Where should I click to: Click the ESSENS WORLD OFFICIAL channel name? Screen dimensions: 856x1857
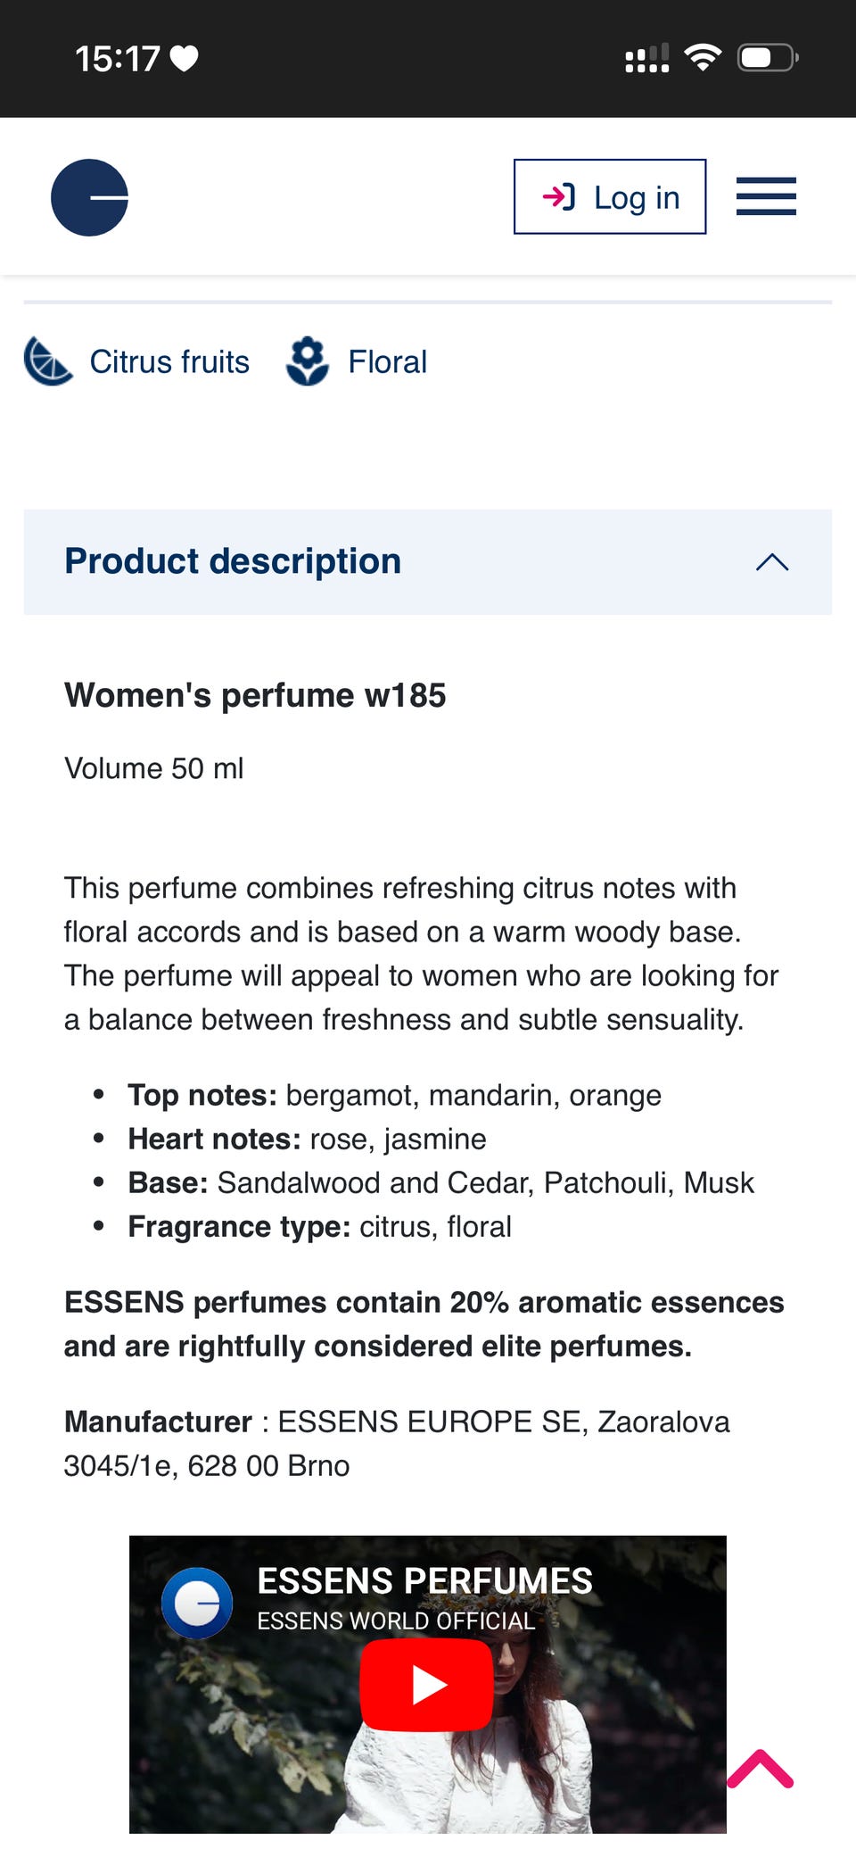396,1621
